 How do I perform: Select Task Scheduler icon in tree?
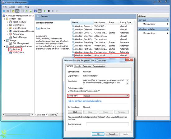[x=11, y=22]
